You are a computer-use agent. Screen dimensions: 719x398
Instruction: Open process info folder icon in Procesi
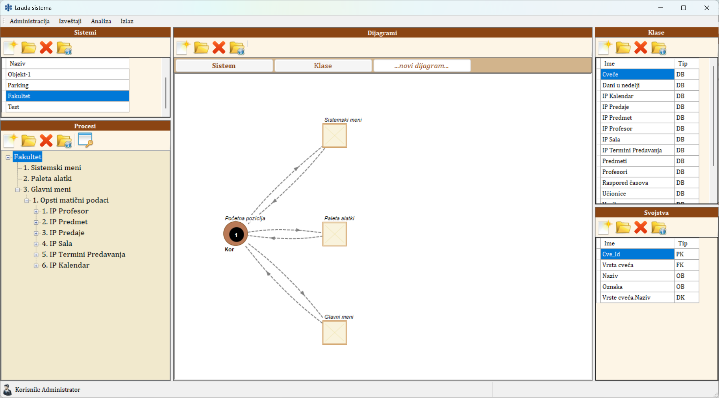tap(64, 141)
